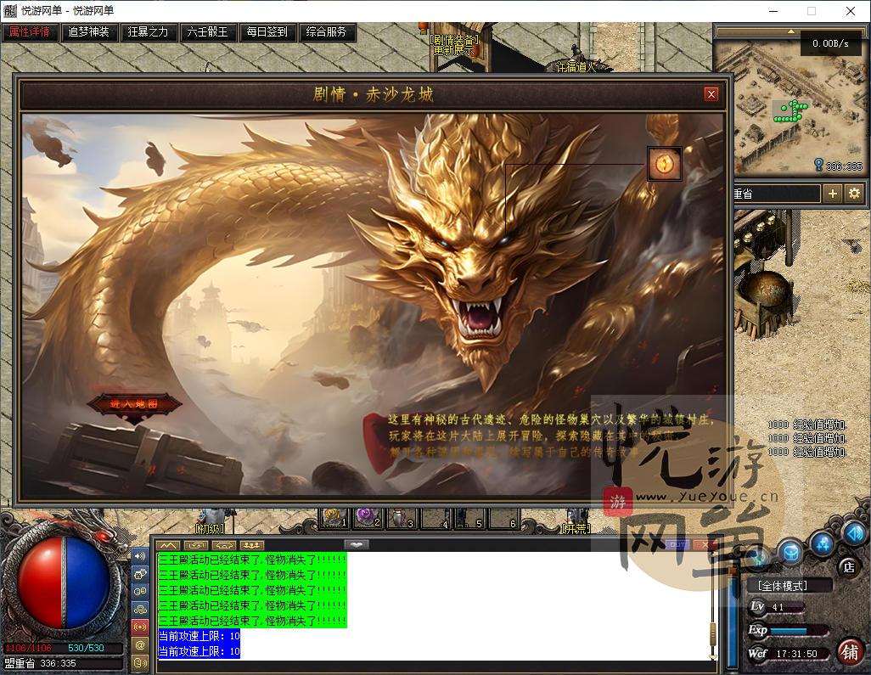Use quick slot 2 purple item

coord(368,518)
